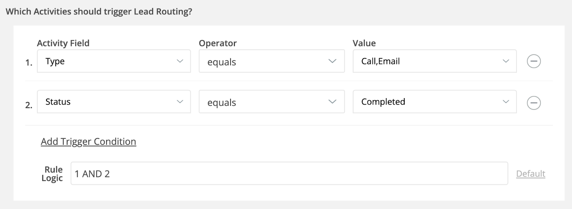Click the chevron arrow beside Type
Screen dimensions: 572x209
click(180, 61)
